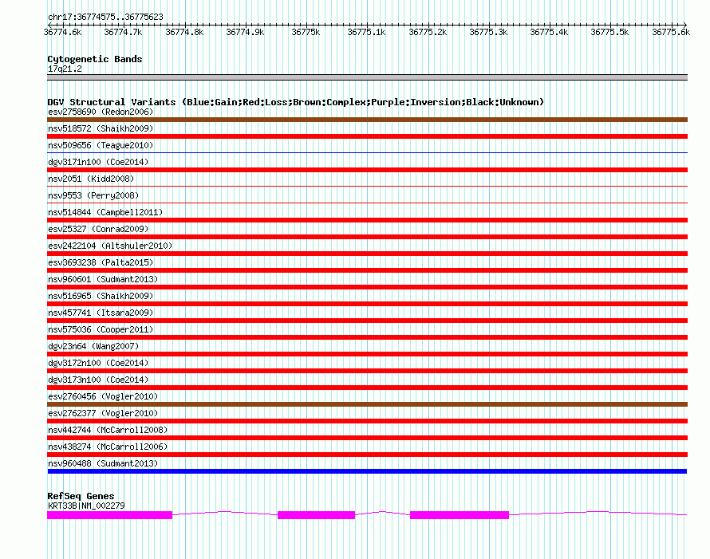Screen dimensions: 710x559
Task: Click the KRT33B|NM_002279 gene label
Action: click(86, 506)
